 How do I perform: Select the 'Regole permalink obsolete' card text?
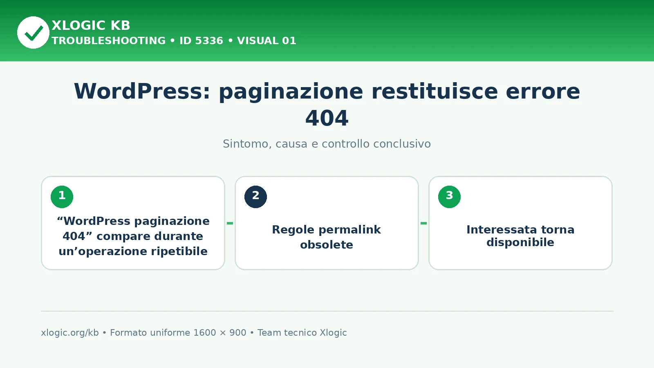[327, 237]
